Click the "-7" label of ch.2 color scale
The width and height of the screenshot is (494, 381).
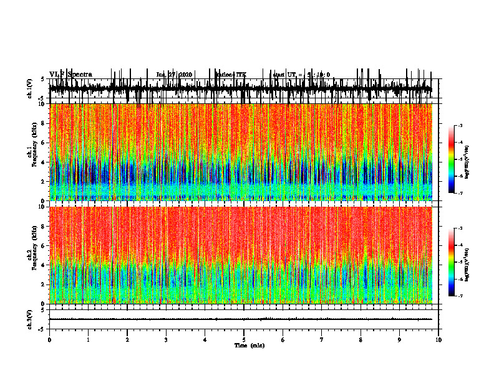click(x=460, y=296)
